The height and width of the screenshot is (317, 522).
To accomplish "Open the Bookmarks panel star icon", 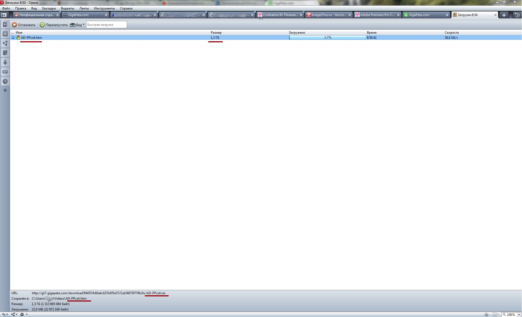I will click(x=5, y=25).
